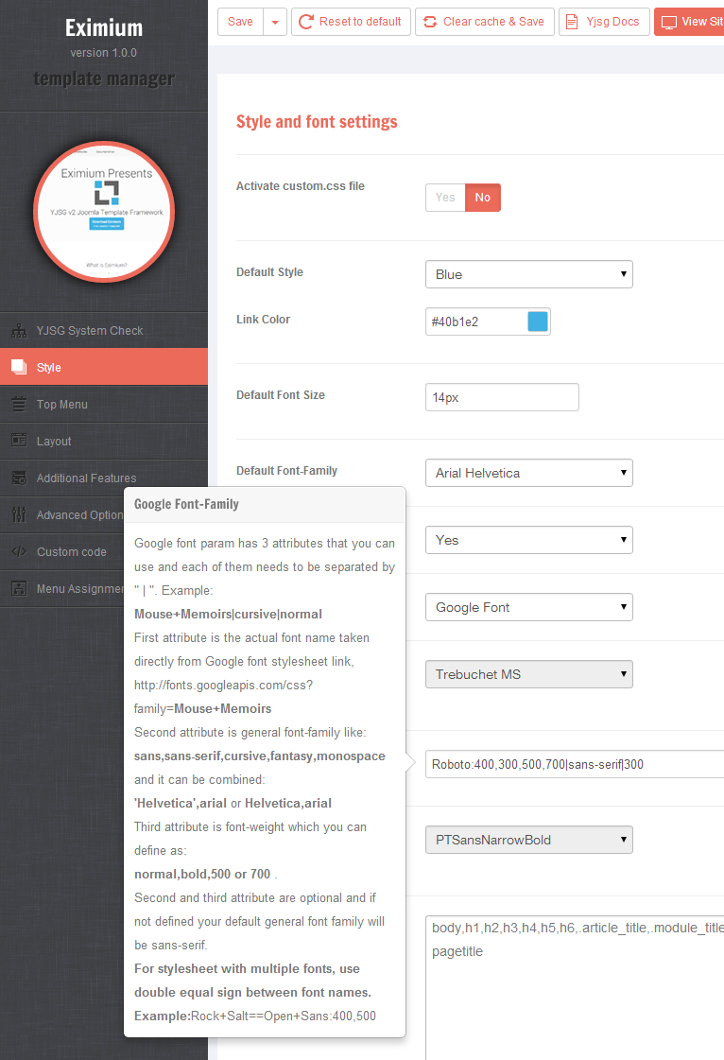The image size is (724, 1060).
Task: Set Activate custom.css to Yes
Action: point(445,198)
